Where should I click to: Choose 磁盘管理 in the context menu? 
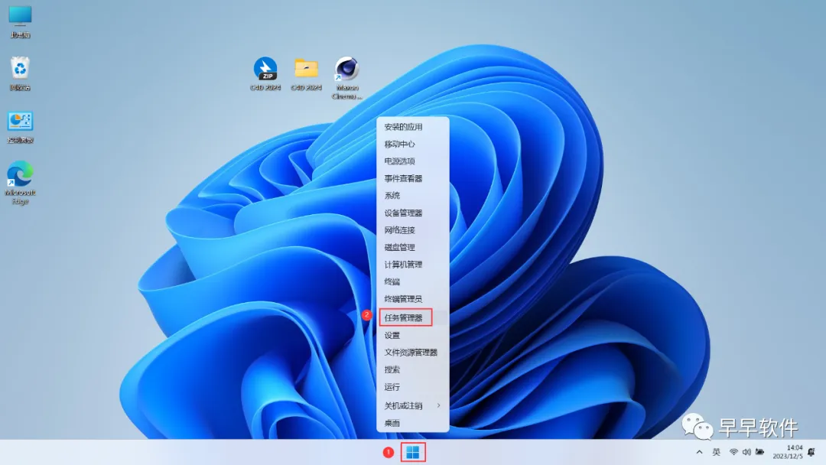[x=413, y=247]
